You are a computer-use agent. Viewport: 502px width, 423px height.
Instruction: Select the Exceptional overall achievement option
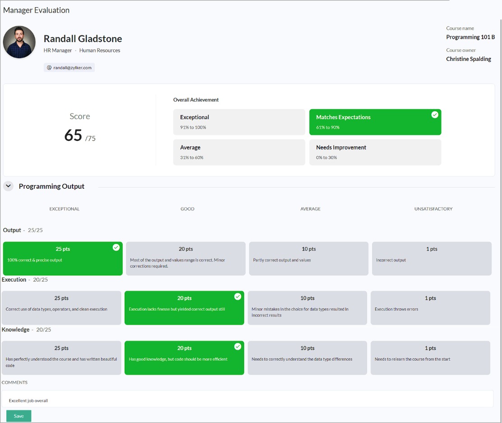point(239,122)
